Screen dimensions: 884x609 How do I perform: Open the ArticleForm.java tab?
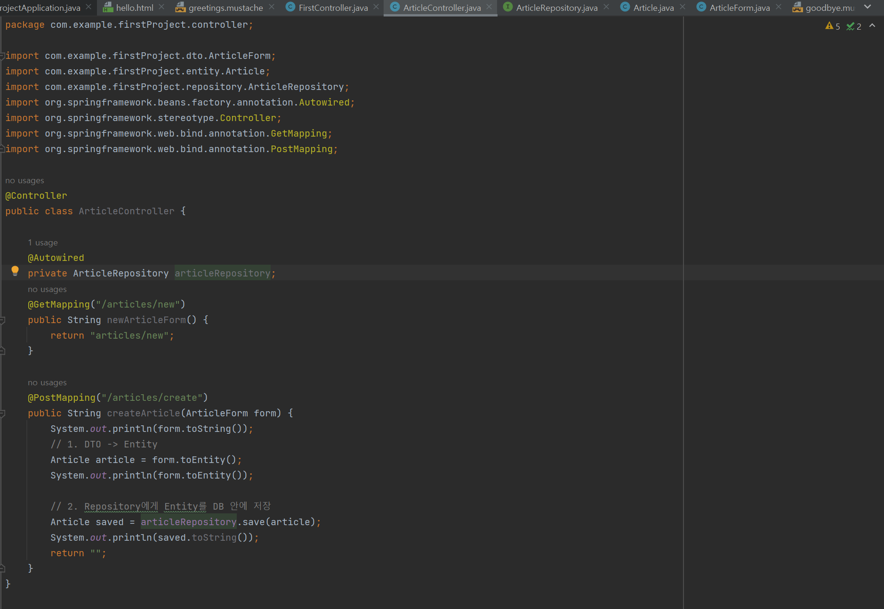tap(739, 8)
